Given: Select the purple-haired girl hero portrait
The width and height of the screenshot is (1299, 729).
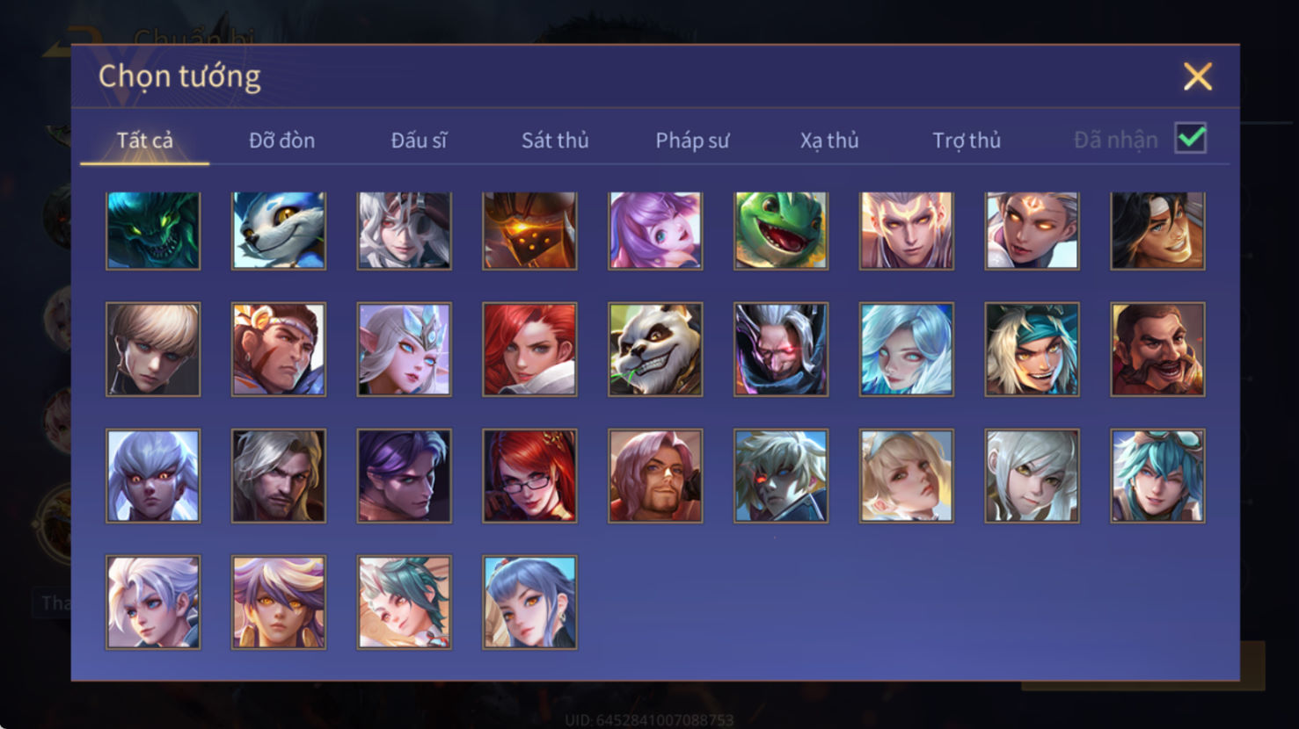Looking at the screenshot, I should click(655, 230).
